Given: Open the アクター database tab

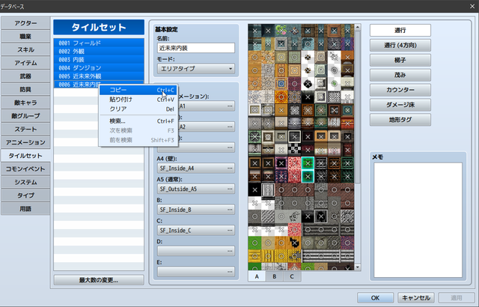Looking at the screenshot, I should [x=25, y=23].
